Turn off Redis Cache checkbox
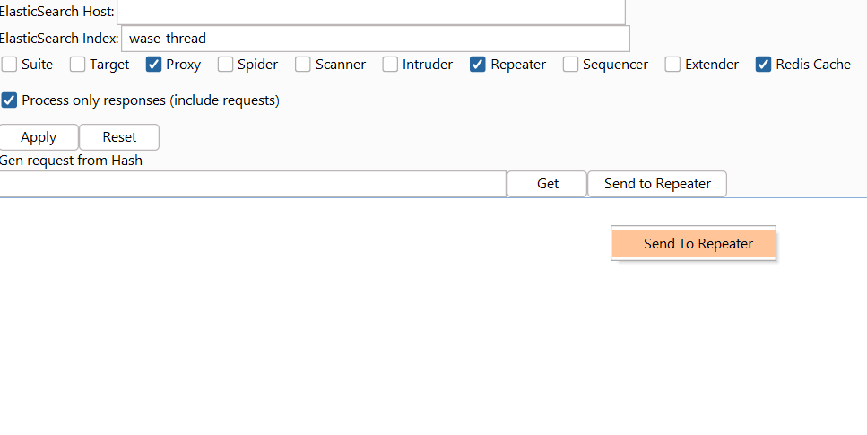This screenshot has width=867, height=435. (x=763, y=65)
